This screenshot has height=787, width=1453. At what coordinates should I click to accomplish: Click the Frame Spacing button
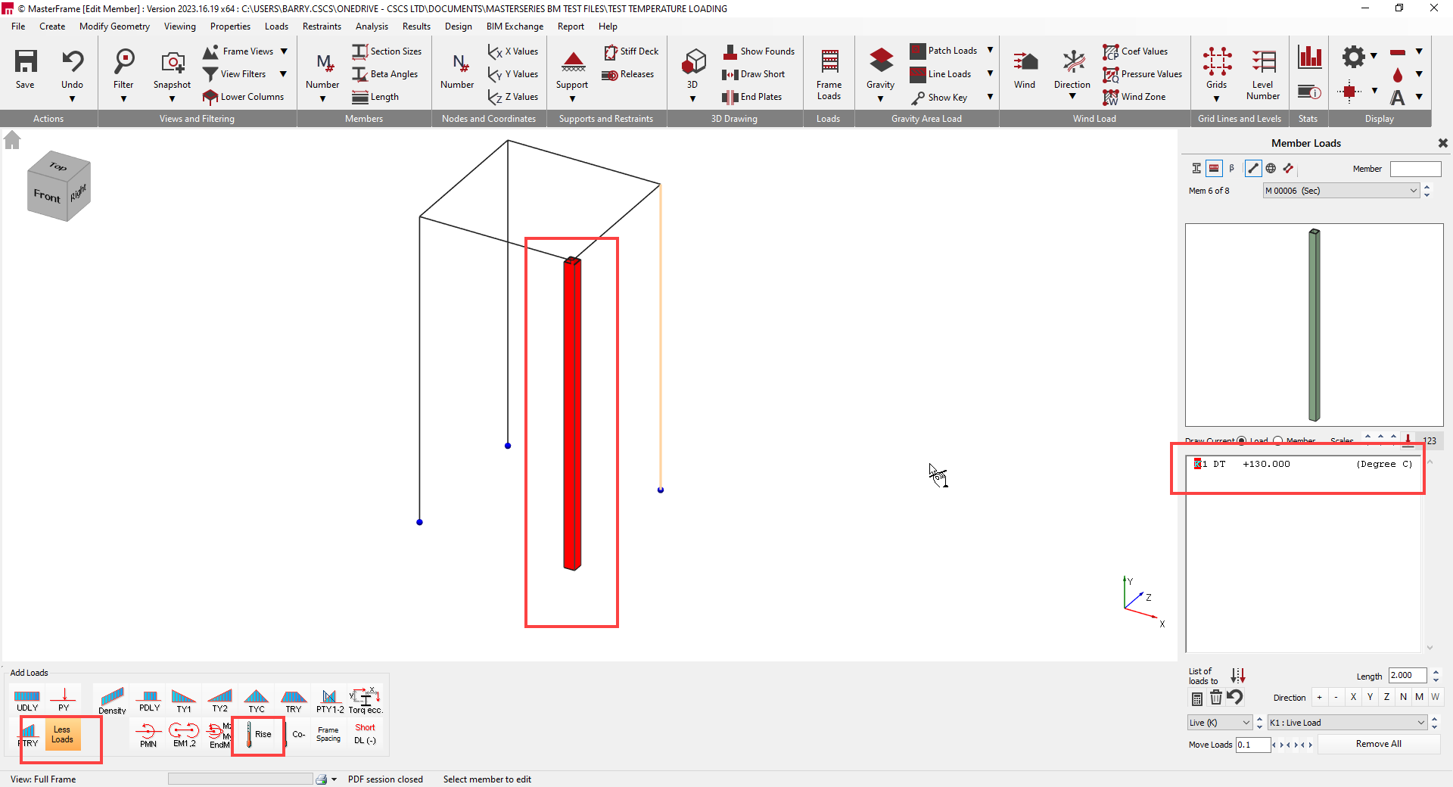(328, 735)
